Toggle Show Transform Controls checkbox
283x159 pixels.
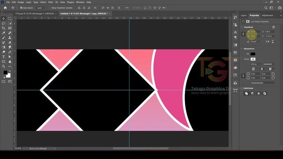coord(50,8)
